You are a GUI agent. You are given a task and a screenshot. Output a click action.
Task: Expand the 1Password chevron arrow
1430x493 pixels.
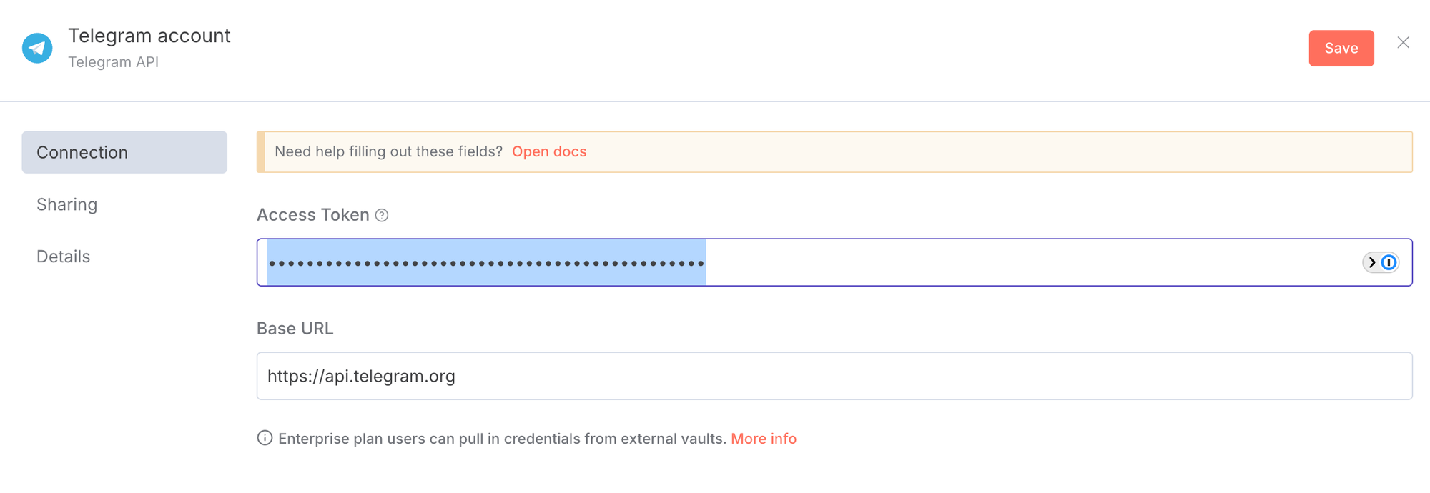coord(1372,262)
